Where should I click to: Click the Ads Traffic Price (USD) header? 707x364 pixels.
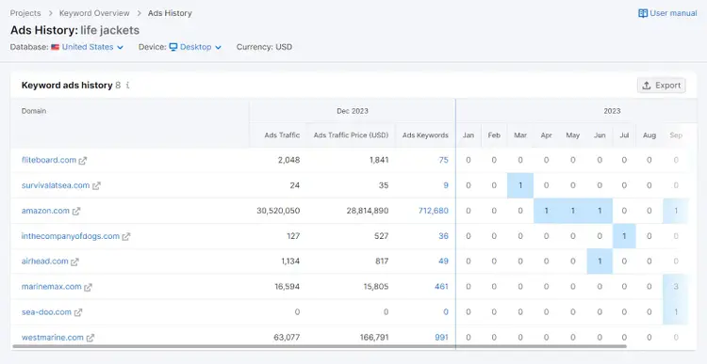pyautogui.click(x=351, y=135)
